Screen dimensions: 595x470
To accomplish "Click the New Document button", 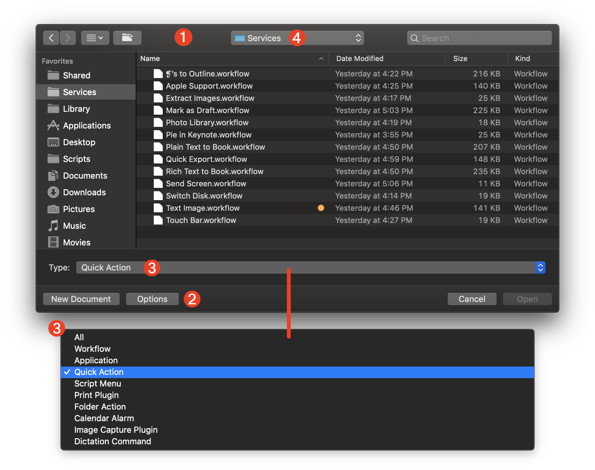I will pyautogui.click(x=81, y=299).
